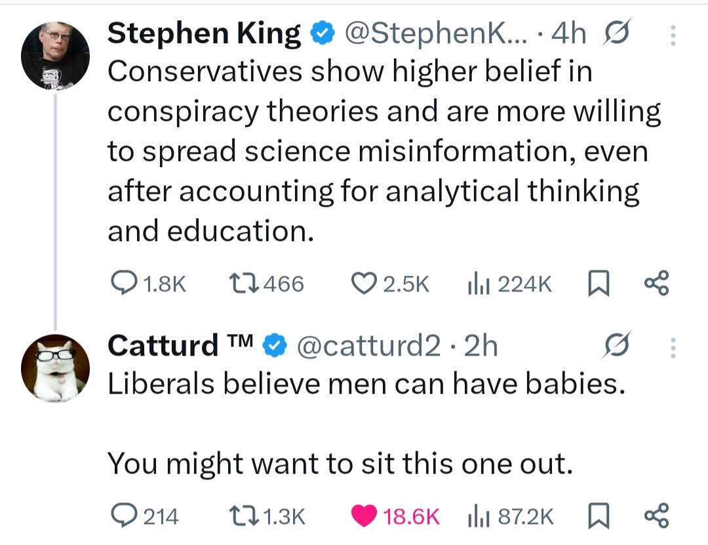
Task: Share Catturd's tweet
Action: (x=656, y=516)
